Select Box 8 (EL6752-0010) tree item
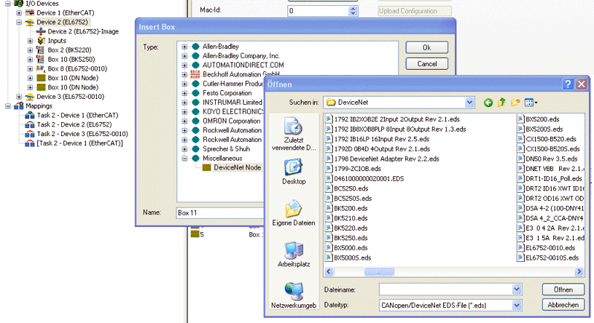Screen dimensions: 594x323 pyautogui.click(x=77, y=68)
